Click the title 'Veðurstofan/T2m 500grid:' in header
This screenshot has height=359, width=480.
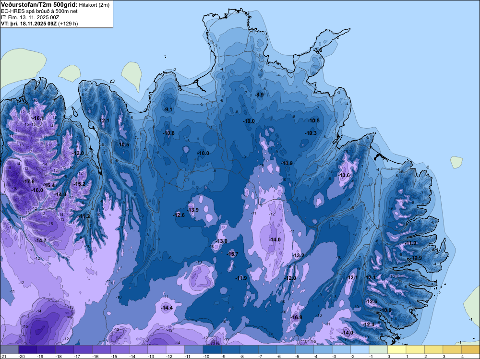point(39,4)
